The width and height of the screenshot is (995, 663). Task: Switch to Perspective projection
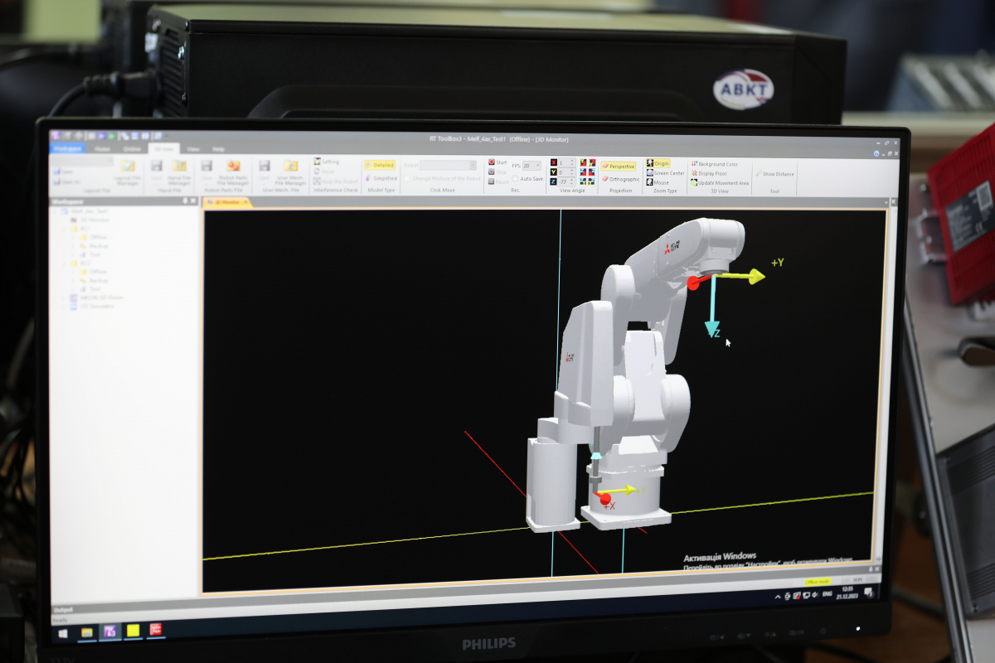[619, 167]
